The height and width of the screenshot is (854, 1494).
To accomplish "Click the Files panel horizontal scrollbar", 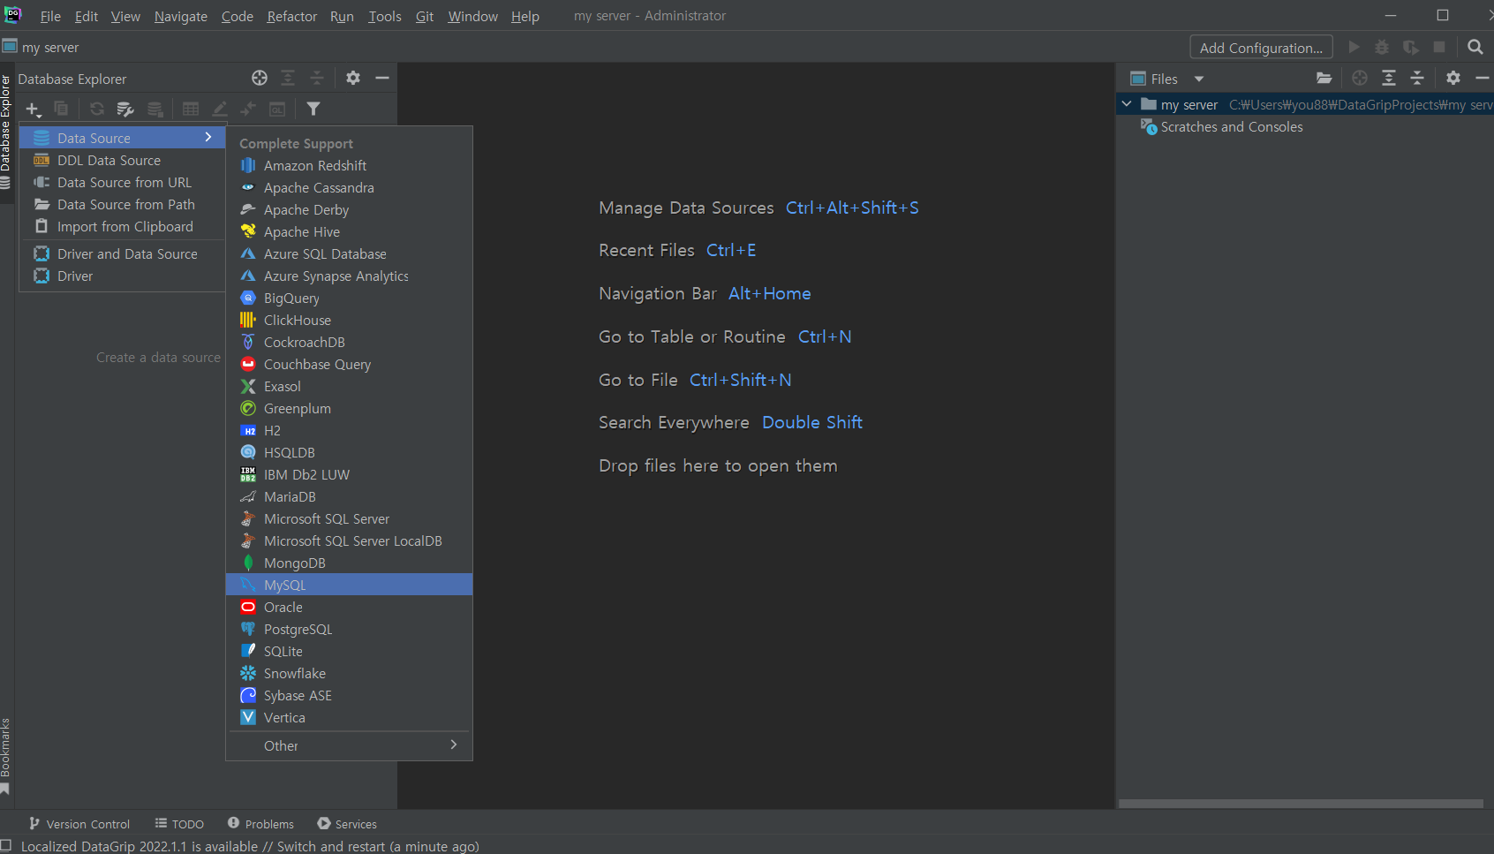I will [1301, 804].
